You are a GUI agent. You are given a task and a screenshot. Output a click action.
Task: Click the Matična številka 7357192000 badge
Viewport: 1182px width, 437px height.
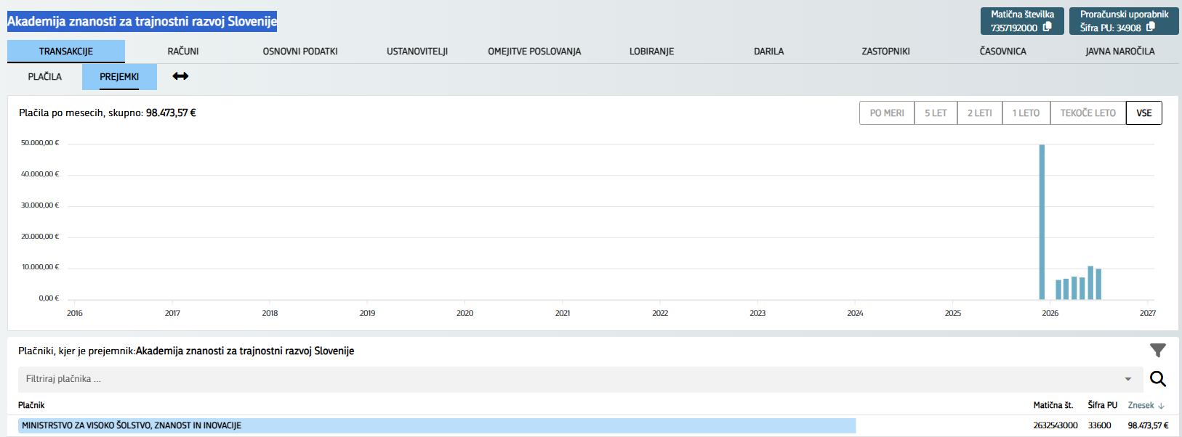click(1022, 21)
